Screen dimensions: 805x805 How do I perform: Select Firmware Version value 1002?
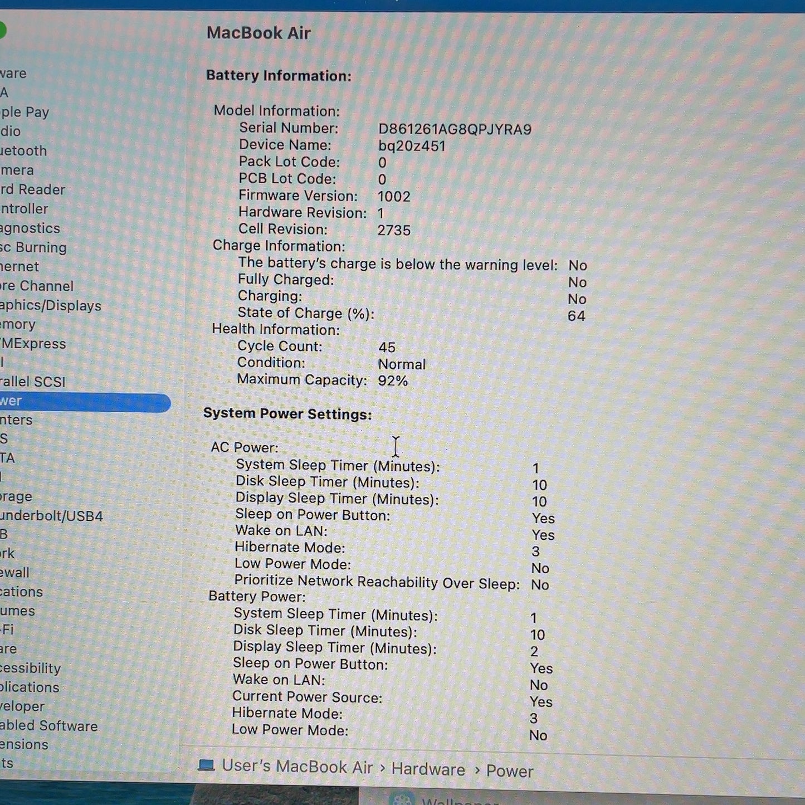(x=394, y=197)
